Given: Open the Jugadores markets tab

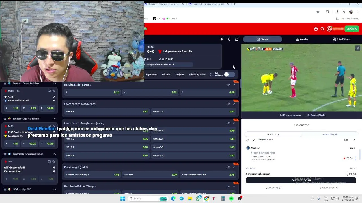Looking at the screenshot, I should pyautogui.click(x=151, y=74).
